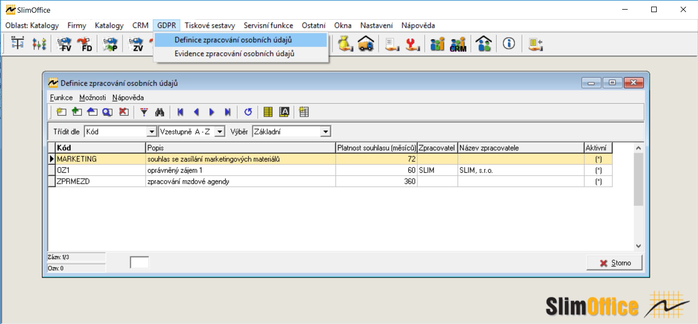Image resolution: width=698 pixels, height=324 pixels.
Task: Click the list's scroll up arrow
Action: coord(638,148)
